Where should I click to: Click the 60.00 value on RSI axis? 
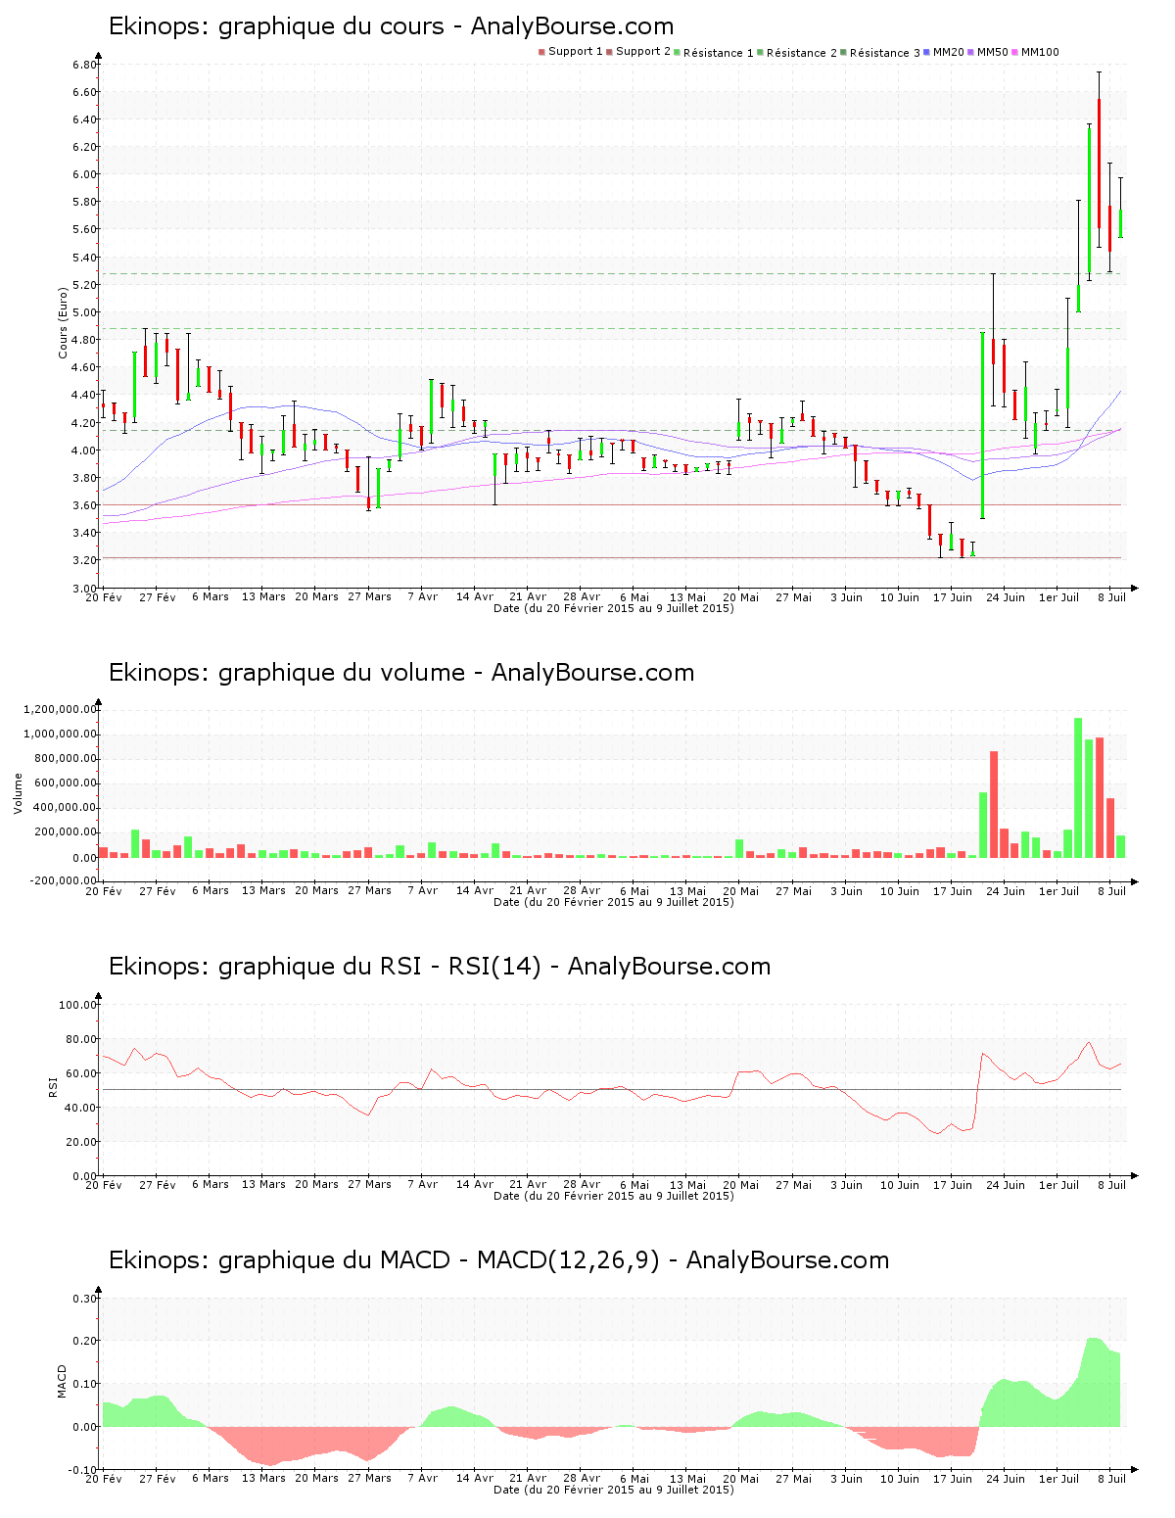click(x=81, y=1073)
